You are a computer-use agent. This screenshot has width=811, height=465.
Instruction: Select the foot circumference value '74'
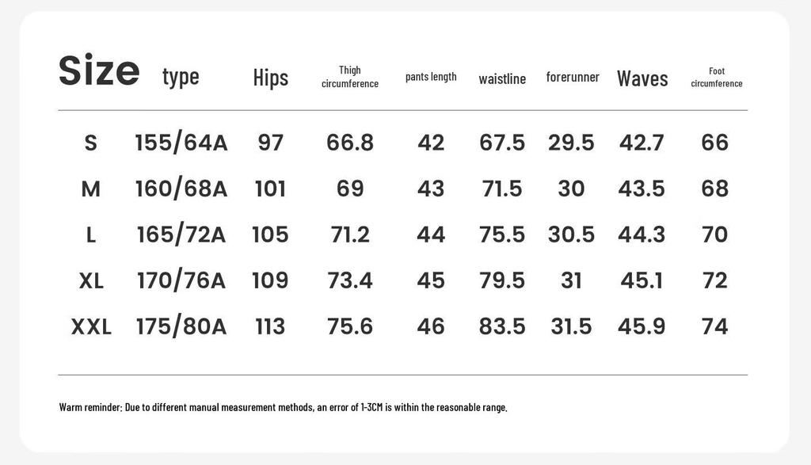pos(714,326)
